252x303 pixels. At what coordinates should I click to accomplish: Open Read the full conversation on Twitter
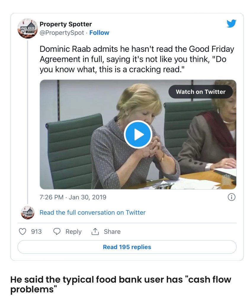coord(92,212)
